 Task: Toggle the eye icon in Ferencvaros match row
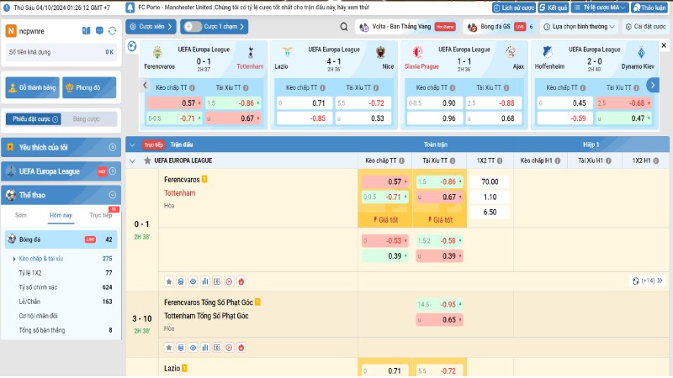[x=193, y=281]
